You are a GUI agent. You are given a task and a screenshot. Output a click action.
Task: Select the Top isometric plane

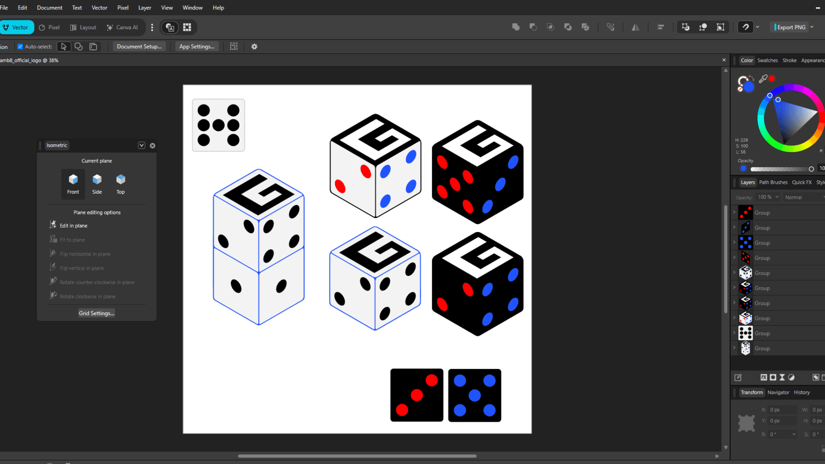(x=121, y=184)
